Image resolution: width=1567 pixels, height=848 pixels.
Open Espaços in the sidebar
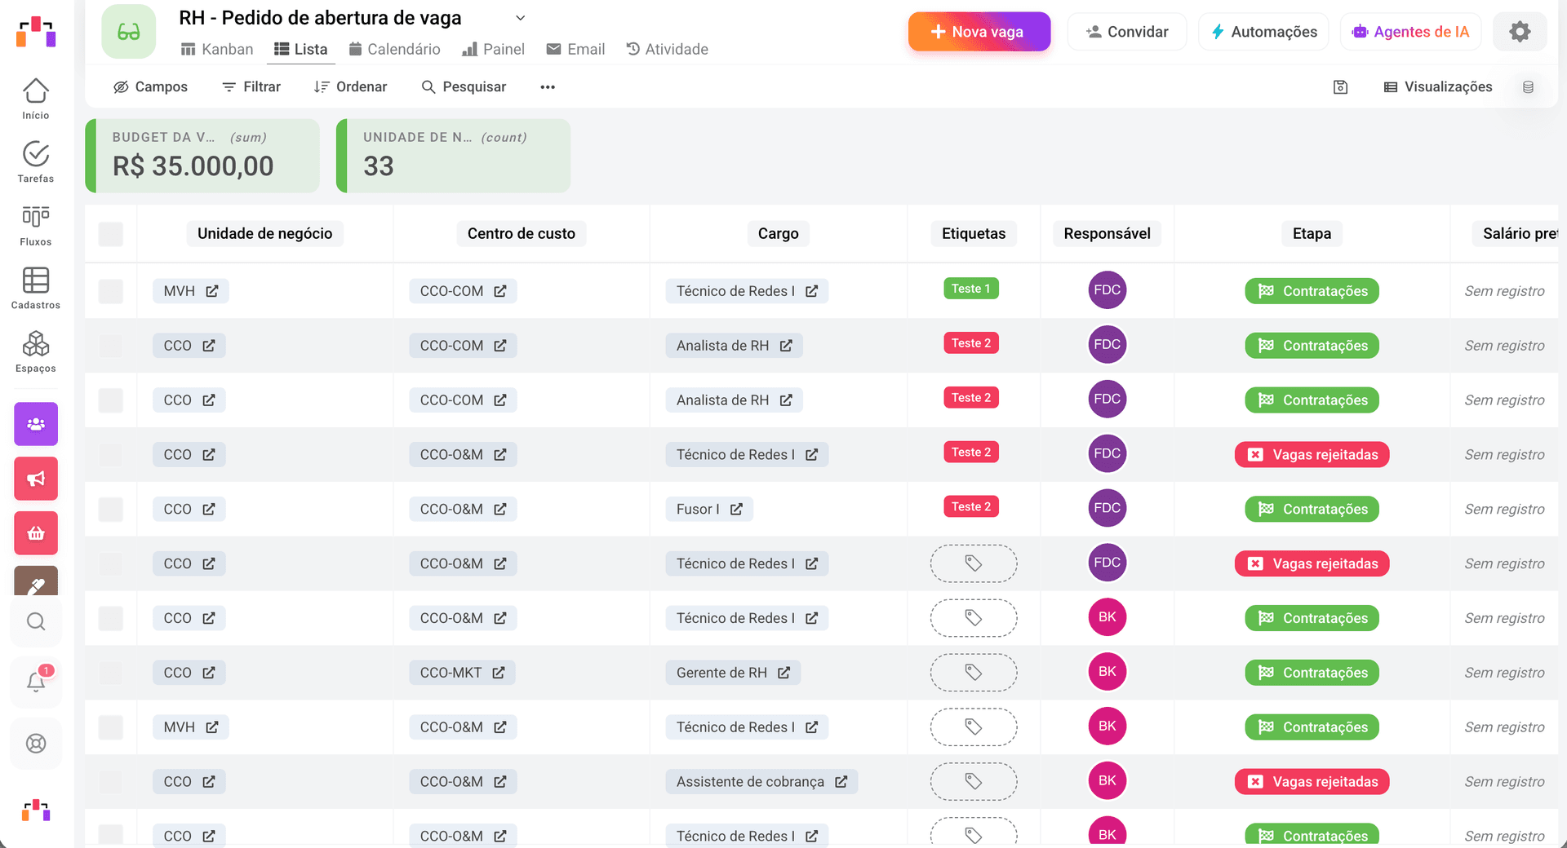tap(36, 351)
